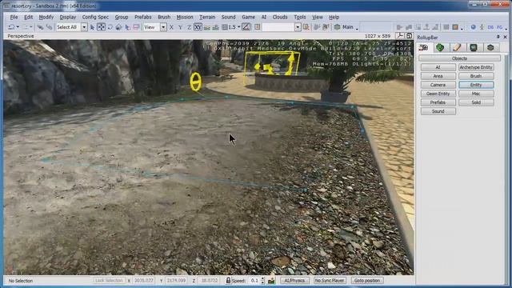Pin the RollupBar panel
Screen dimensions: 512x288
[x=498, y=38]
